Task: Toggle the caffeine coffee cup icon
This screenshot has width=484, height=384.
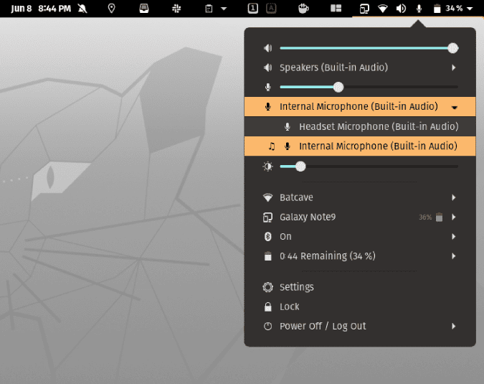Action: (x=303, y=9)
